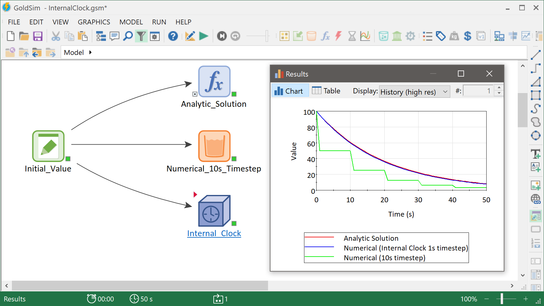The image size is (544, 306).
Task: Open the Find magnifier tool
Action: [x=128, y=36]
